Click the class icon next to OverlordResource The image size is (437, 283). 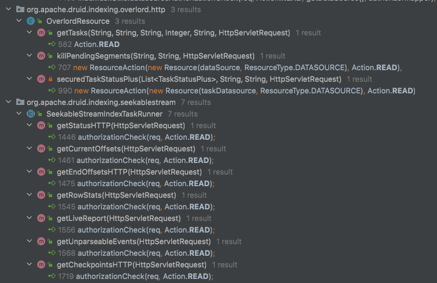pos(31,21)
